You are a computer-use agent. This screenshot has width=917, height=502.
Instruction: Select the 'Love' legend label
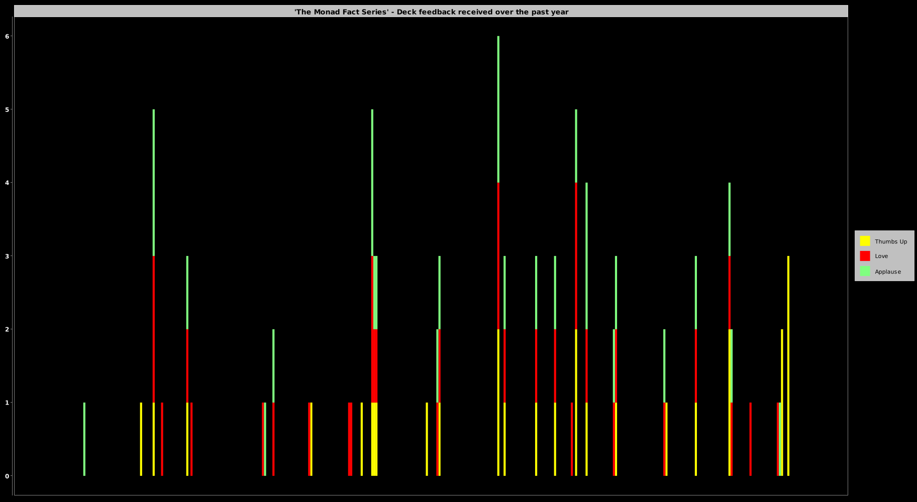click(881, 256)
